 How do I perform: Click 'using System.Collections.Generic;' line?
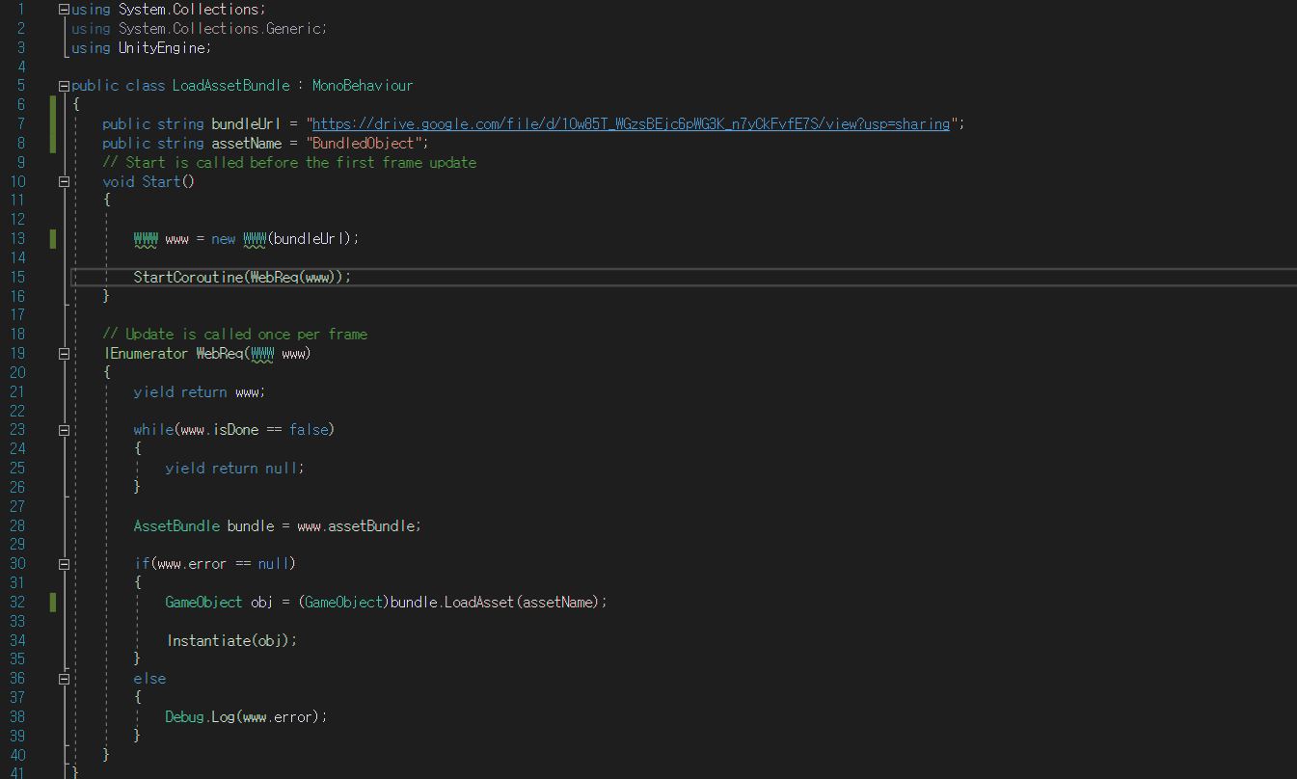(199, 28)
